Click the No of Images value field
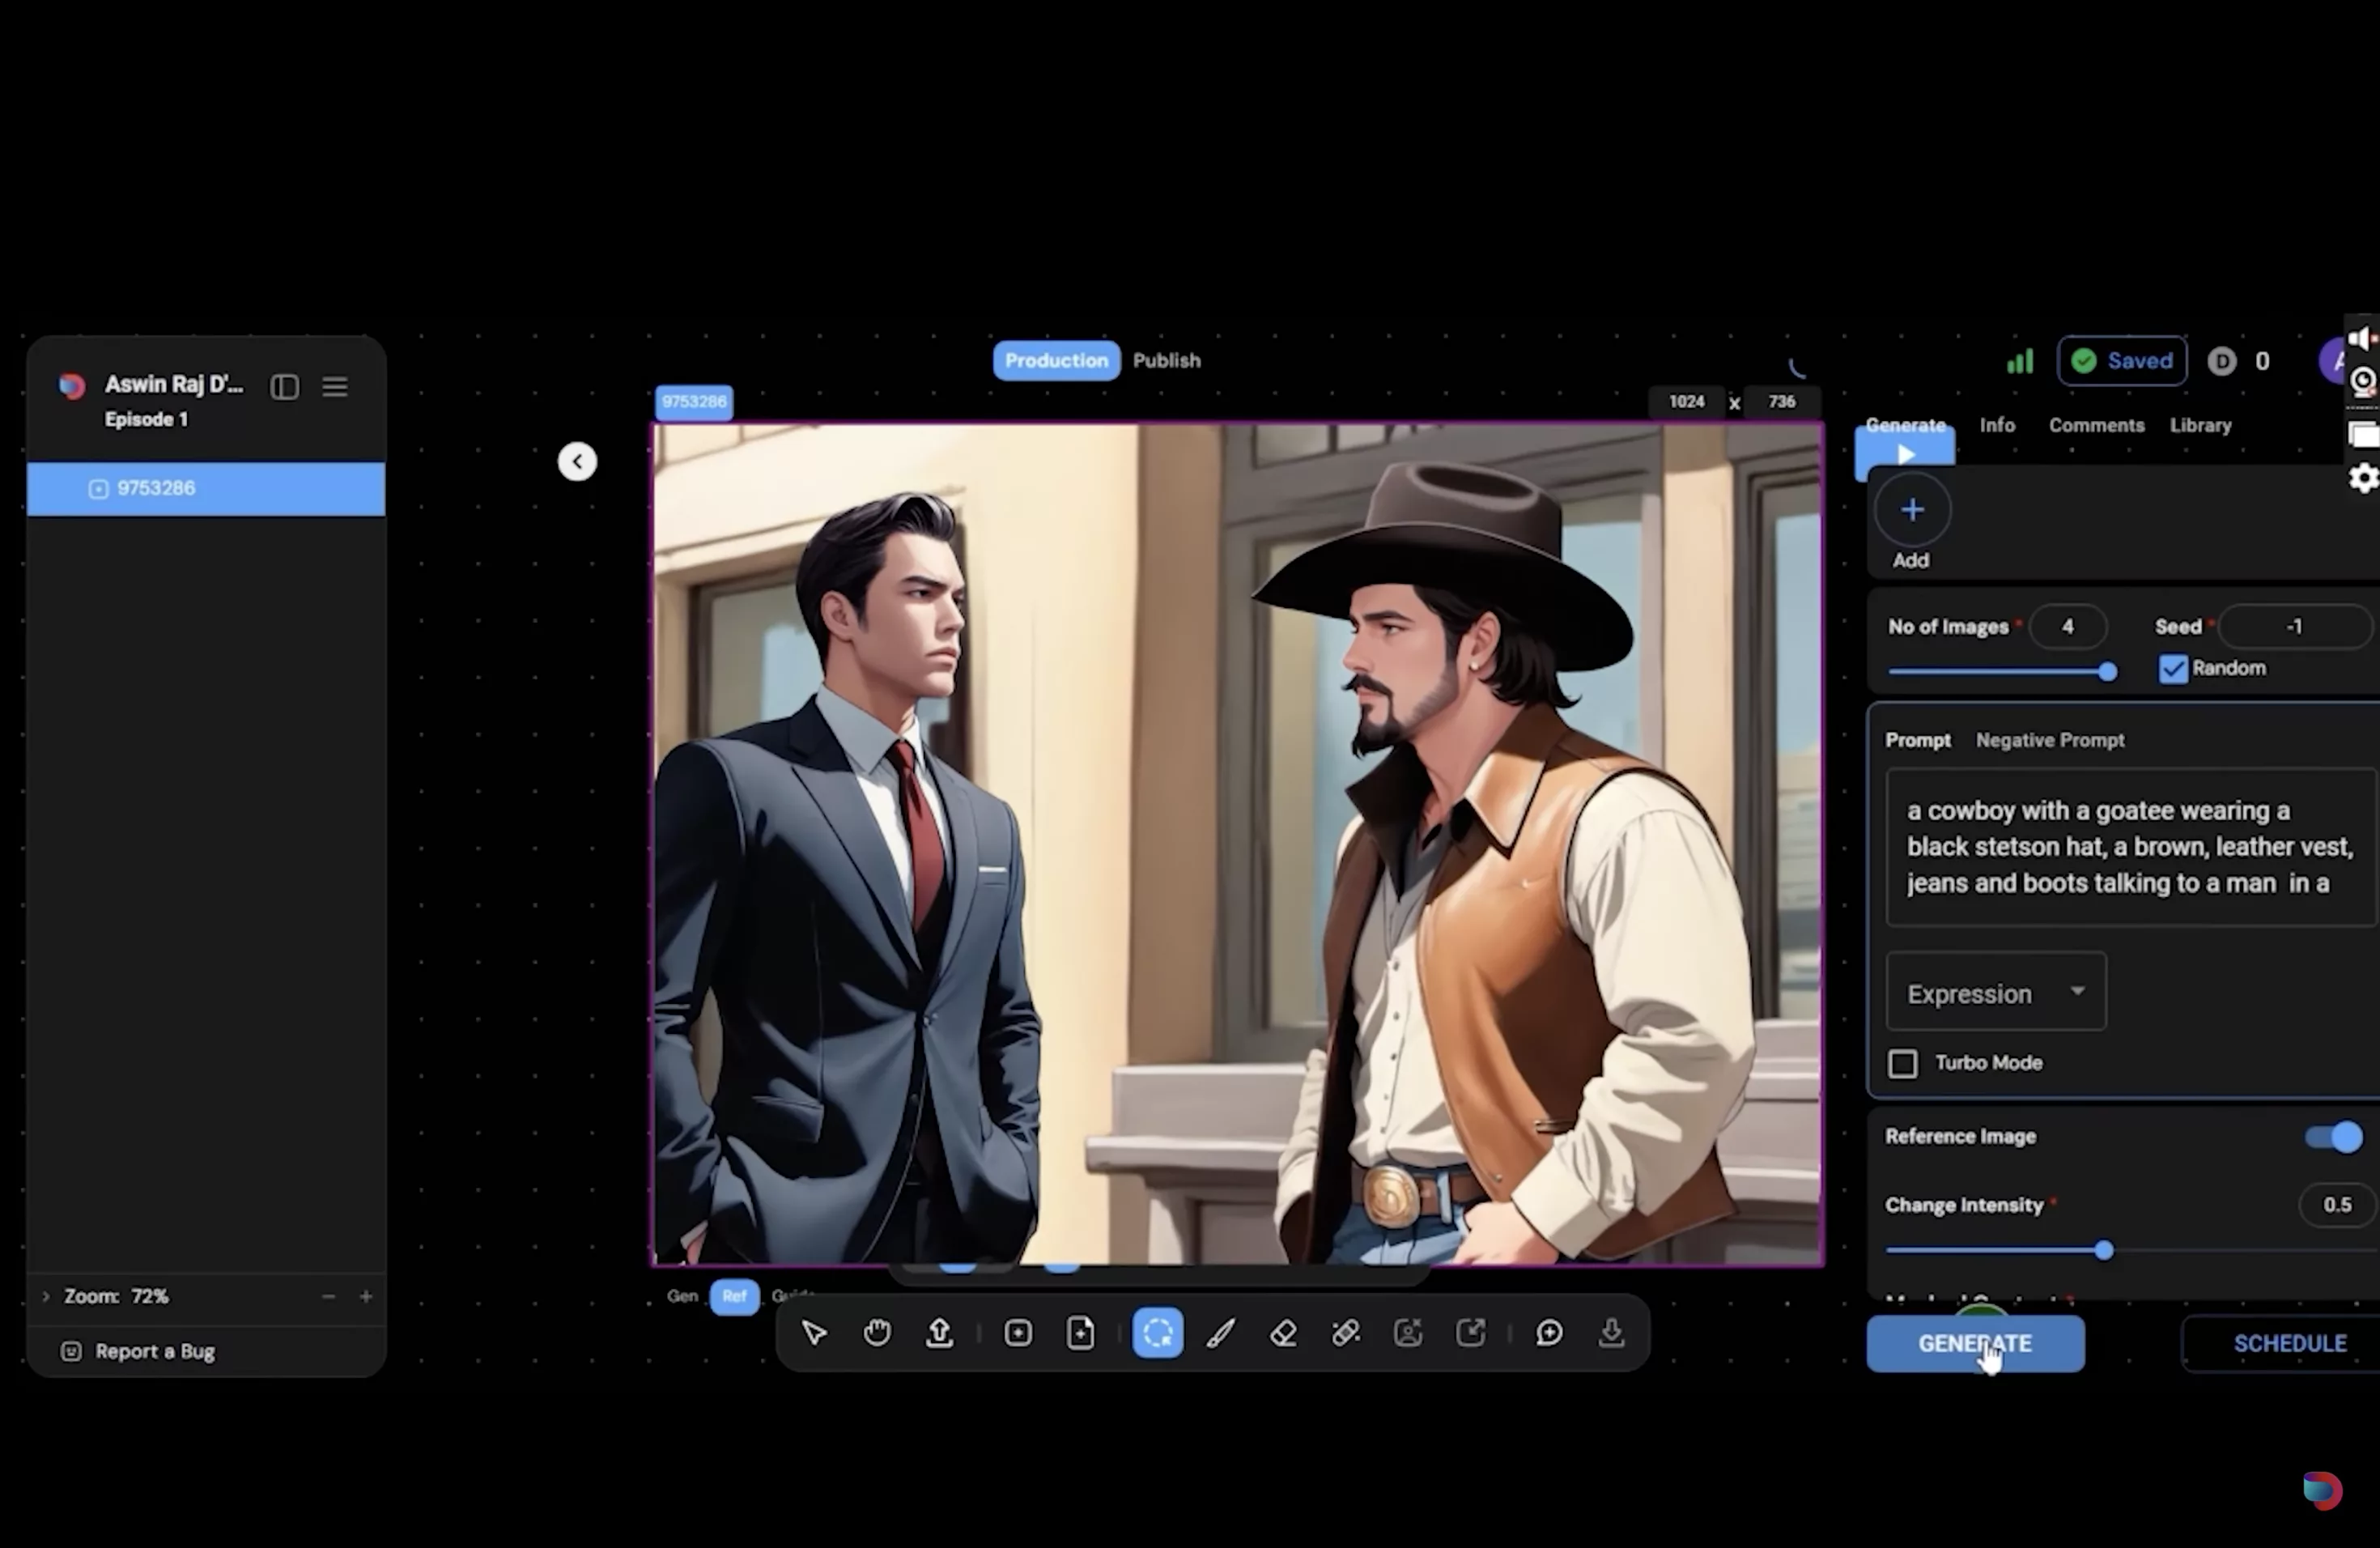The width and height of the screenshot is (2380, 1548). coord(2068,627)
